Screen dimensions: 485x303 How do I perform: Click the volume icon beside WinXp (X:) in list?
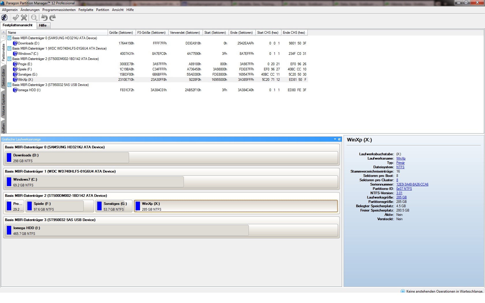15,80
